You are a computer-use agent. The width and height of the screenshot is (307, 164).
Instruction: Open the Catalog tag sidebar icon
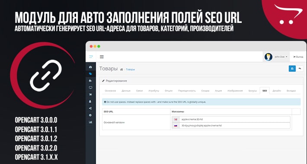[x=90, y=74]
